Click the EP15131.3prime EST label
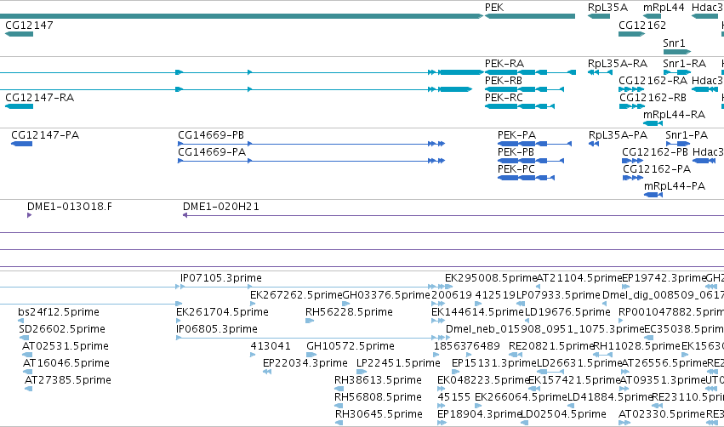 494,363
